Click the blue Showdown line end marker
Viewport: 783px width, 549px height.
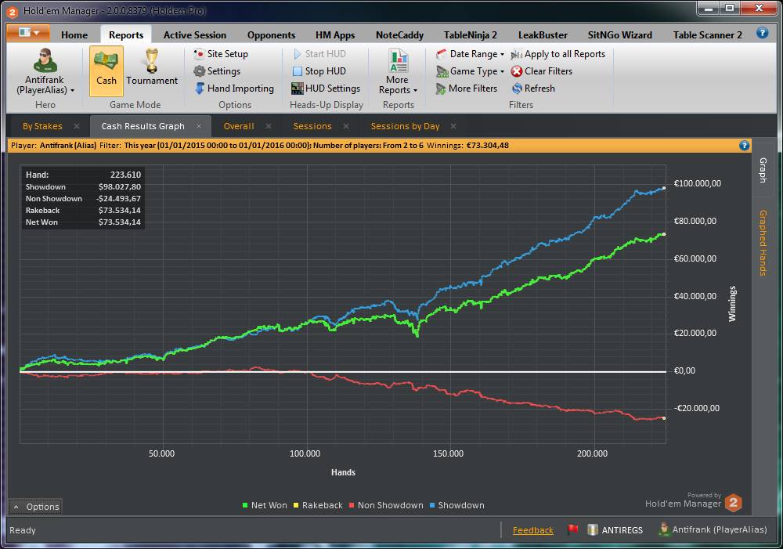(x=664, y=188)
